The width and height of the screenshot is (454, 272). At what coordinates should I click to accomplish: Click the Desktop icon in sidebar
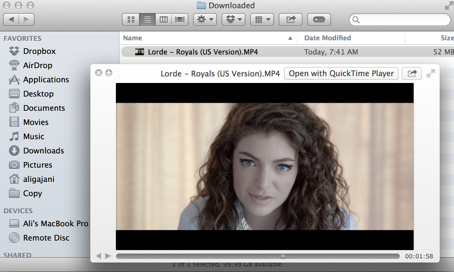(14, 94)
